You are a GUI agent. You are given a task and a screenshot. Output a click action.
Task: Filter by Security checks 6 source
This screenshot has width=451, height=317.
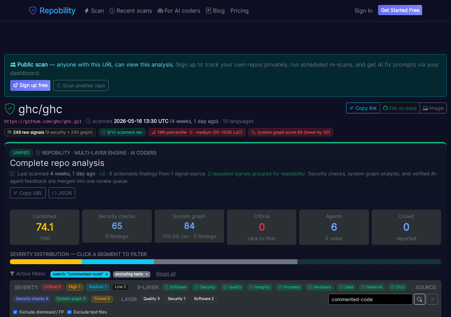[32, 299]
